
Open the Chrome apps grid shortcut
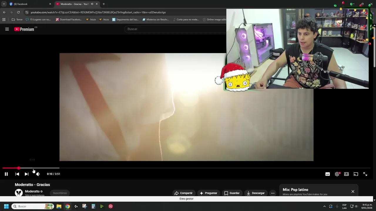pyautogui.click(x=4, y=20)
